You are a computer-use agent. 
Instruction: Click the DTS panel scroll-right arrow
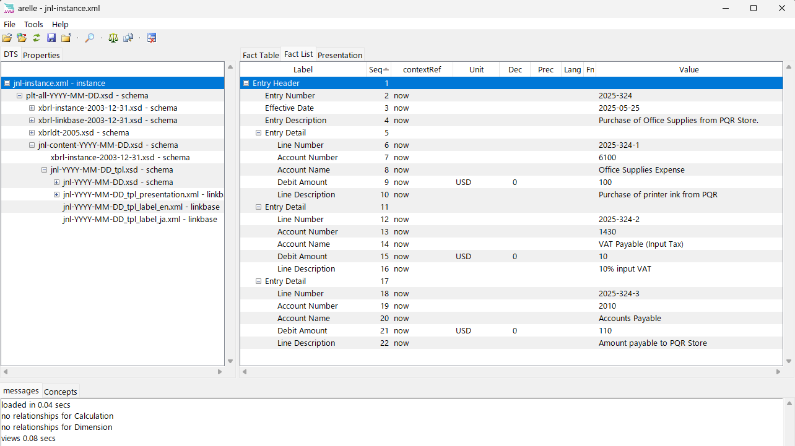pyautogui.click(x=220, y=372)
